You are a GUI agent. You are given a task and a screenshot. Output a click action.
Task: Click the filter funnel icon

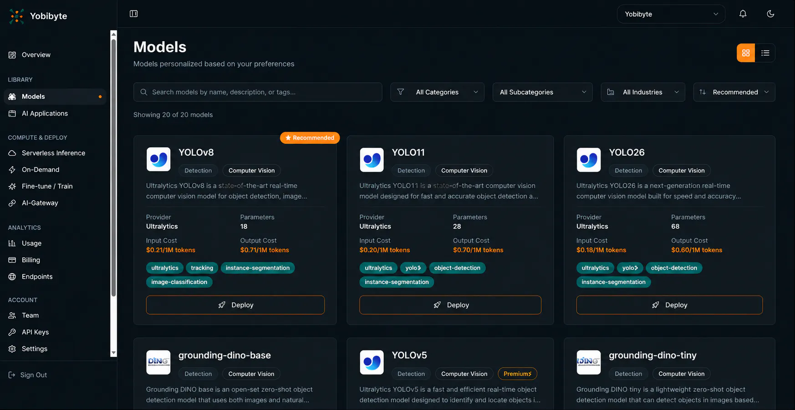point(401,92)
